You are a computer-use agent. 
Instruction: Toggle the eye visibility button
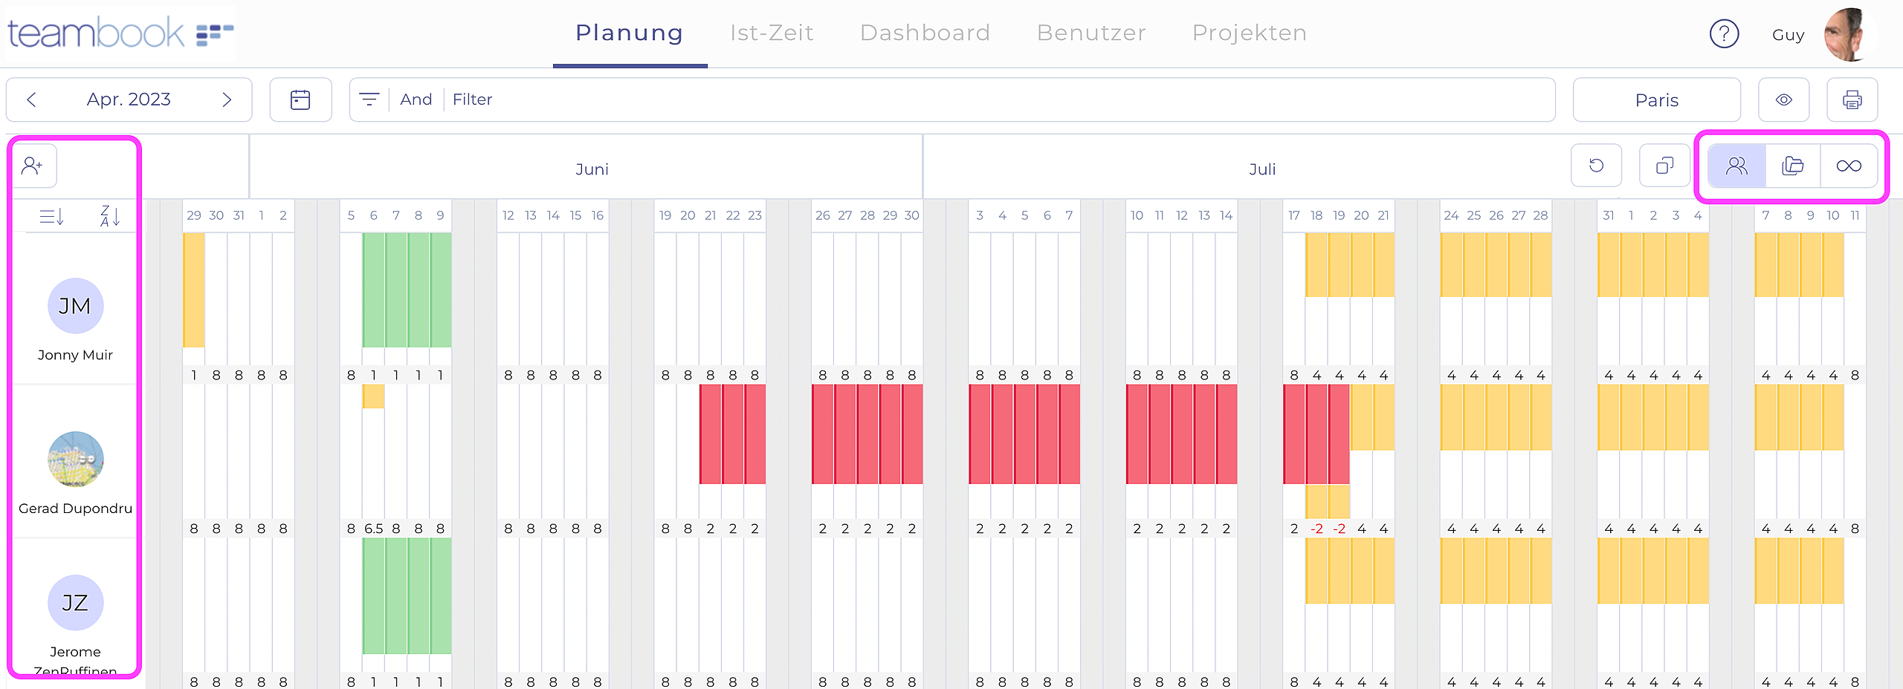[1783, 99]
